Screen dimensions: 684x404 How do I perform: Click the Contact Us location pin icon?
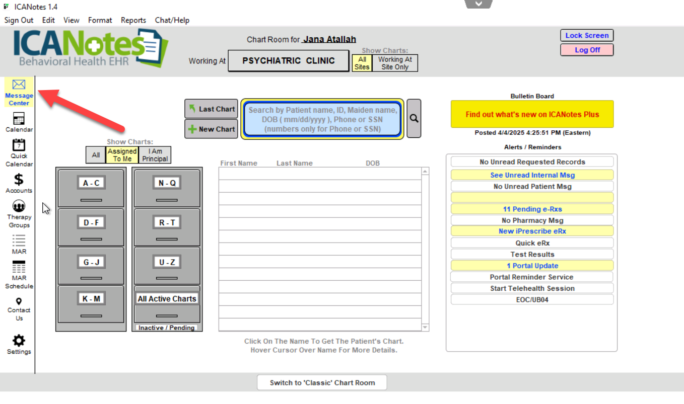[19, 301]
